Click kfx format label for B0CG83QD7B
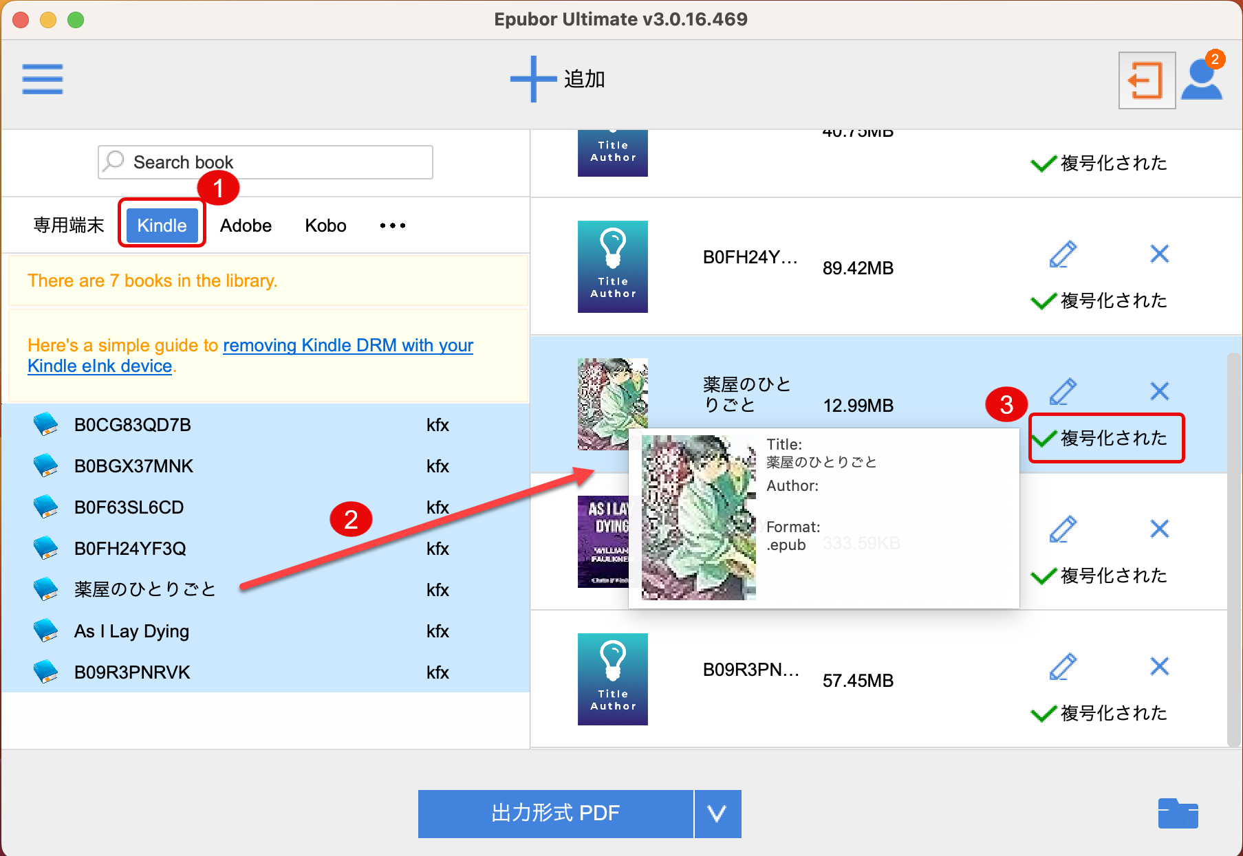This screenshot has width=1243, height=856. point(437,425)
